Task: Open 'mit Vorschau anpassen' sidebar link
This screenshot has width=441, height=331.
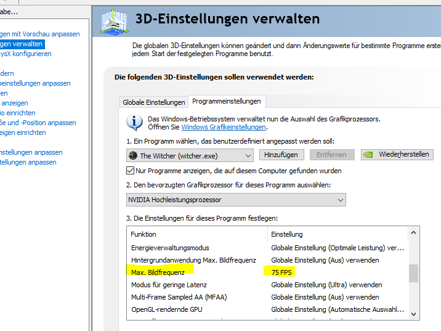Action: pos(40,34)
